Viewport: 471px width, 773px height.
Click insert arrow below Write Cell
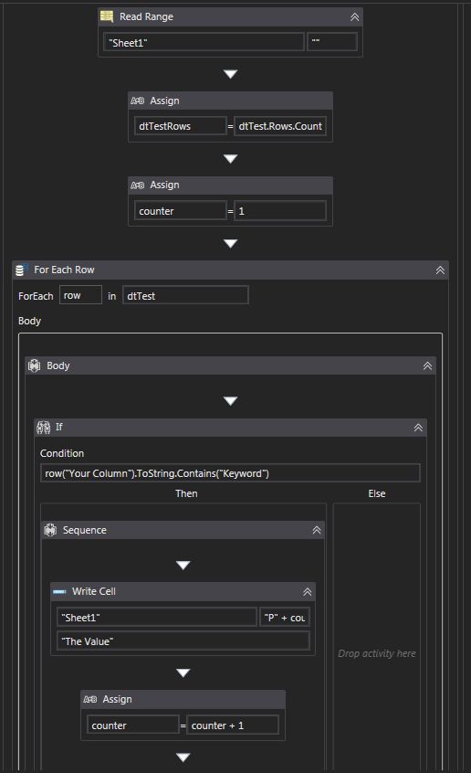183,672
